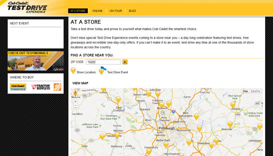Click the VIEW MAP heading
Screen dimensions: 273x156
(80, 83)
